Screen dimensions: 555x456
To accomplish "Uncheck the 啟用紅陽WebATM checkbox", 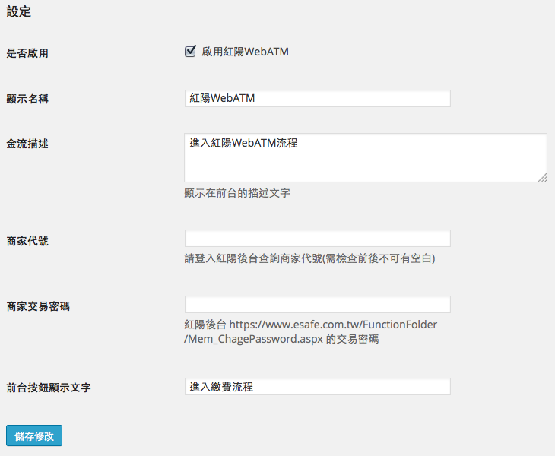I will tap(190, 52).
